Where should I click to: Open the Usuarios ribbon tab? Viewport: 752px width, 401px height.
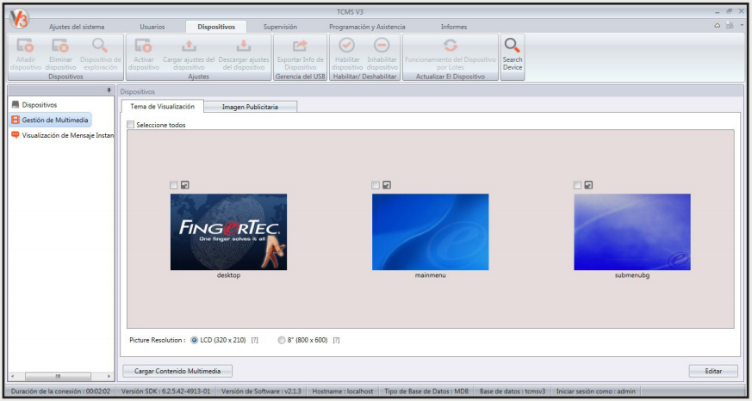pyautogui.click(x=152, y=27)
